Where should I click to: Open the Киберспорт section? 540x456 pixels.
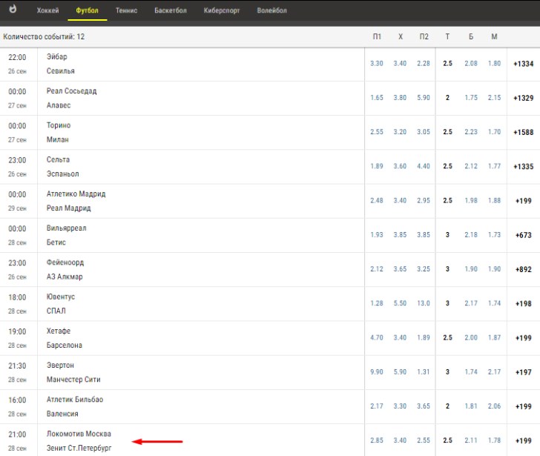click(x=222, y=10)
